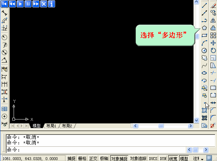Click the play button in tutorial controls

pyautogui.click(x=20, y=4)
